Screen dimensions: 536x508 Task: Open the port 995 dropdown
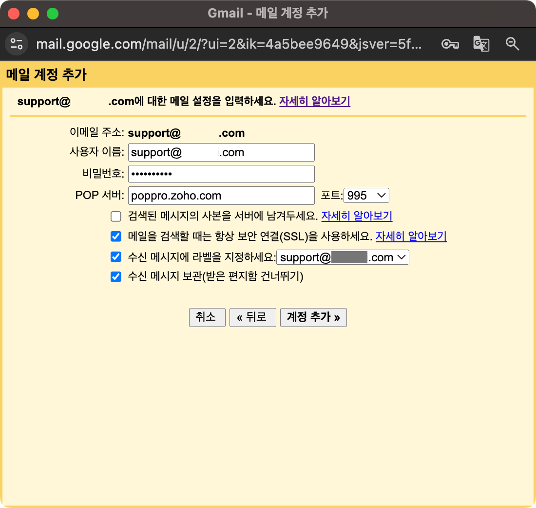[x=366, y=196]
